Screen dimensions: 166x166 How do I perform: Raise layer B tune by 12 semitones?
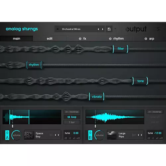(x=161, y=138)
